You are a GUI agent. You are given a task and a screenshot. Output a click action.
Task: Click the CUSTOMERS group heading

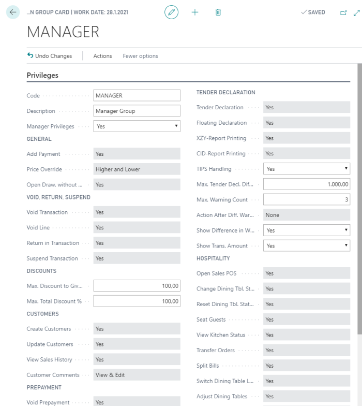click(x=42, y=314)
